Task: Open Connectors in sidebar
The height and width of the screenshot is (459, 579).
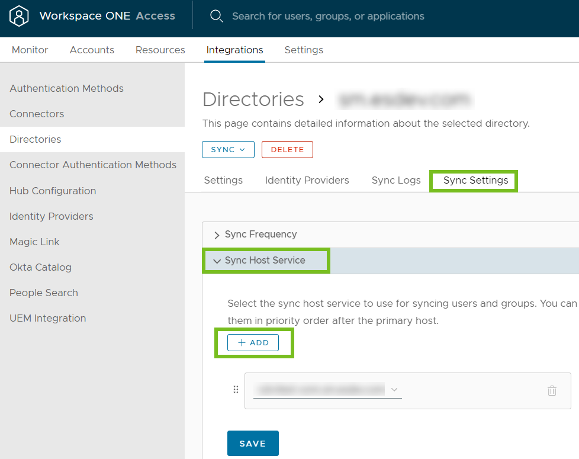Action: pos(37,114)
